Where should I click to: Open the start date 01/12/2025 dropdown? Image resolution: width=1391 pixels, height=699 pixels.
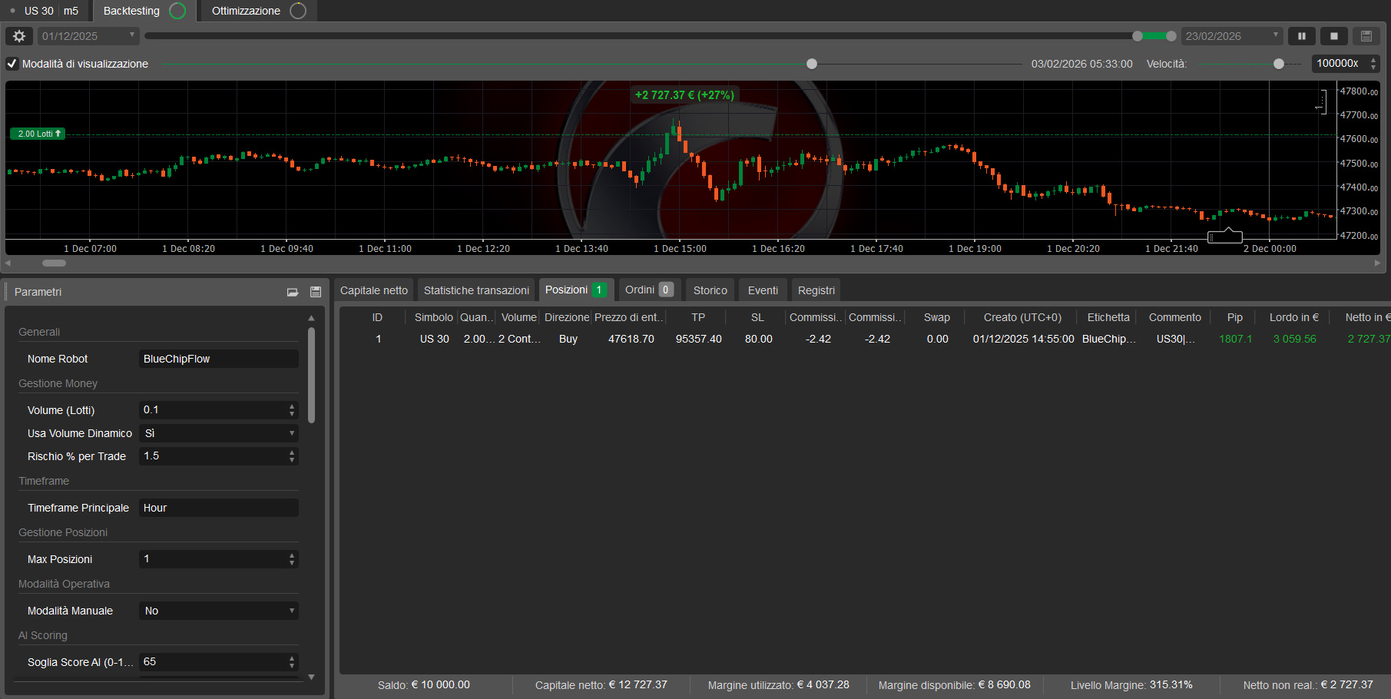[131, 36]
